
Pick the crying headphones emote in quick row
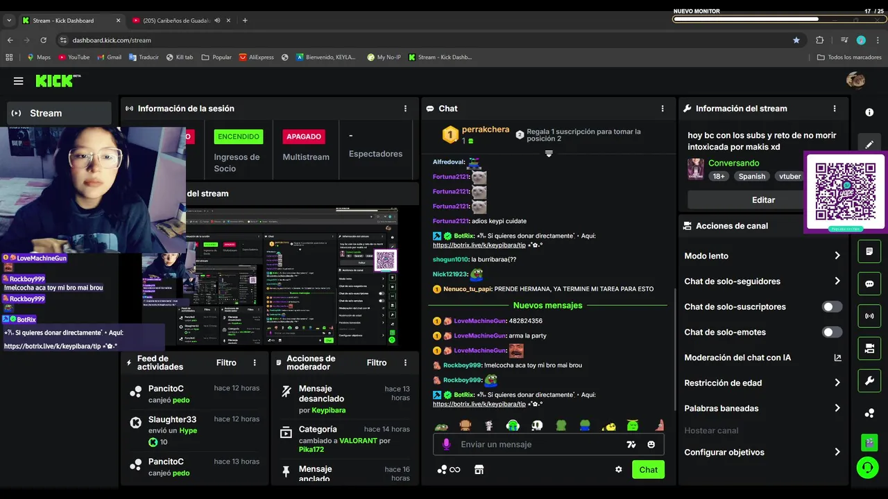513,426
